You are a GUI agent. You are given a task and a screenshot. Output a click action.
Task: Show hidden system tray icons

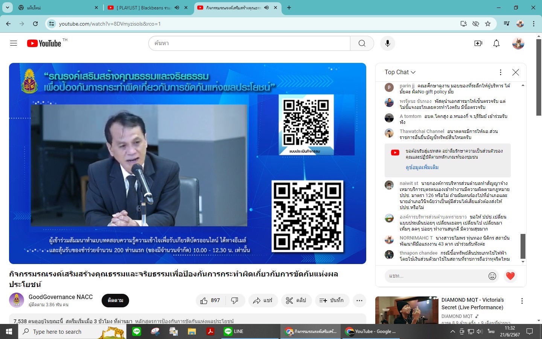pyautogui.click(x=453, y=331)
